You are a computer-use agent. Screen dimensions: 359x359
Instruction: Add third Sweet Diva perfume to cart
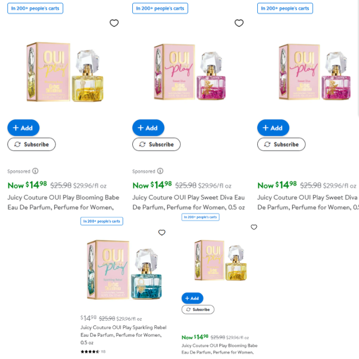pos(273,128)
